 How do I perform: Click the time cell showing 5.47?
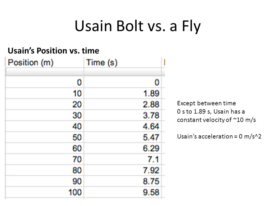[x=122, y=137]
